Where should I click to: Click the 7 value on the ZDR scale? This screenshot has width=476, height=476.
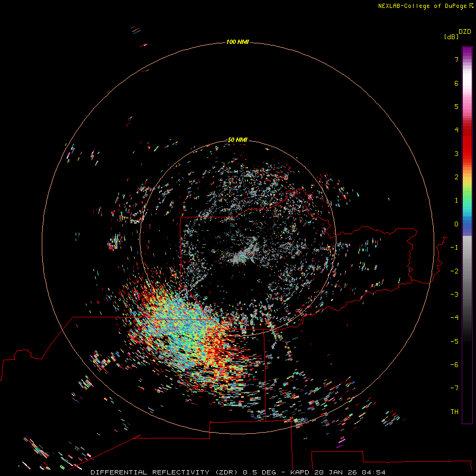pos(456,59)
